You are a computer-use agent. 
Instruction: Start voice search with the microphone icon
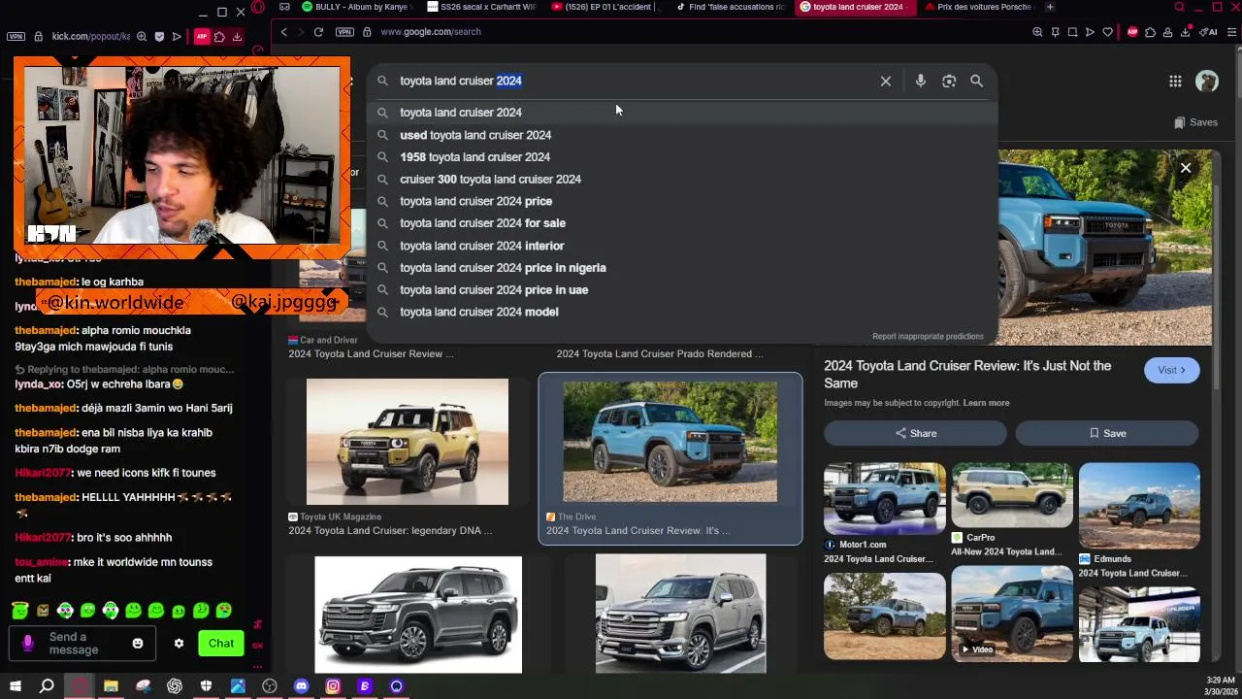point(920,82)
